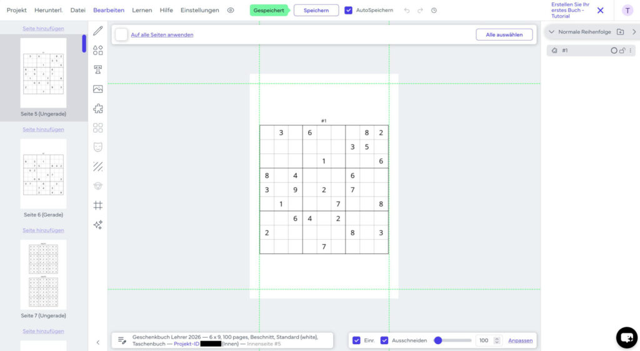
Task: Open the Einstellungen menu
Action: (199, 10)
